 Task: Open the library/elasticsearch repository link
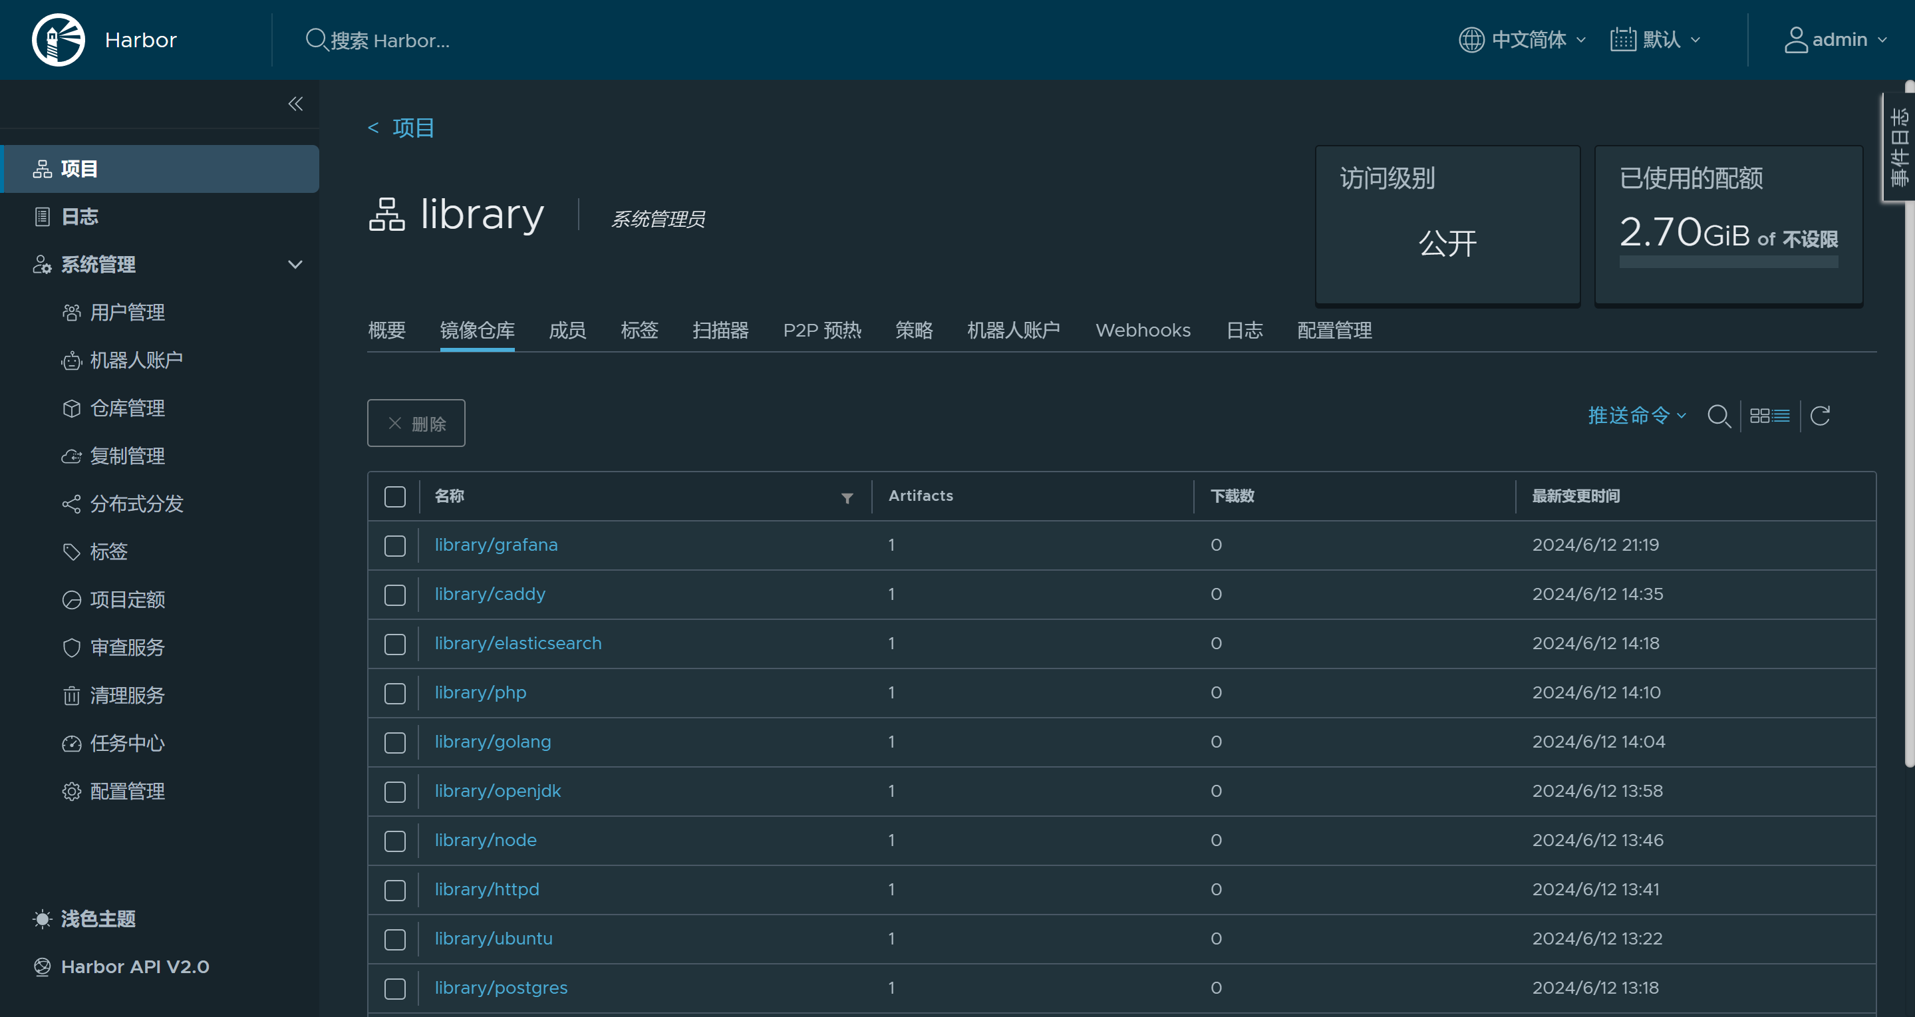pyautogui.click(x=517, y=643)
